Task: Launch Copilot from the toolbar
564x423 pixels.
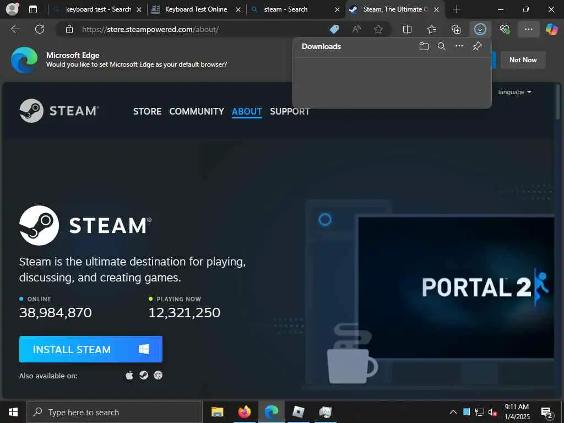Action: click(551, 29)
